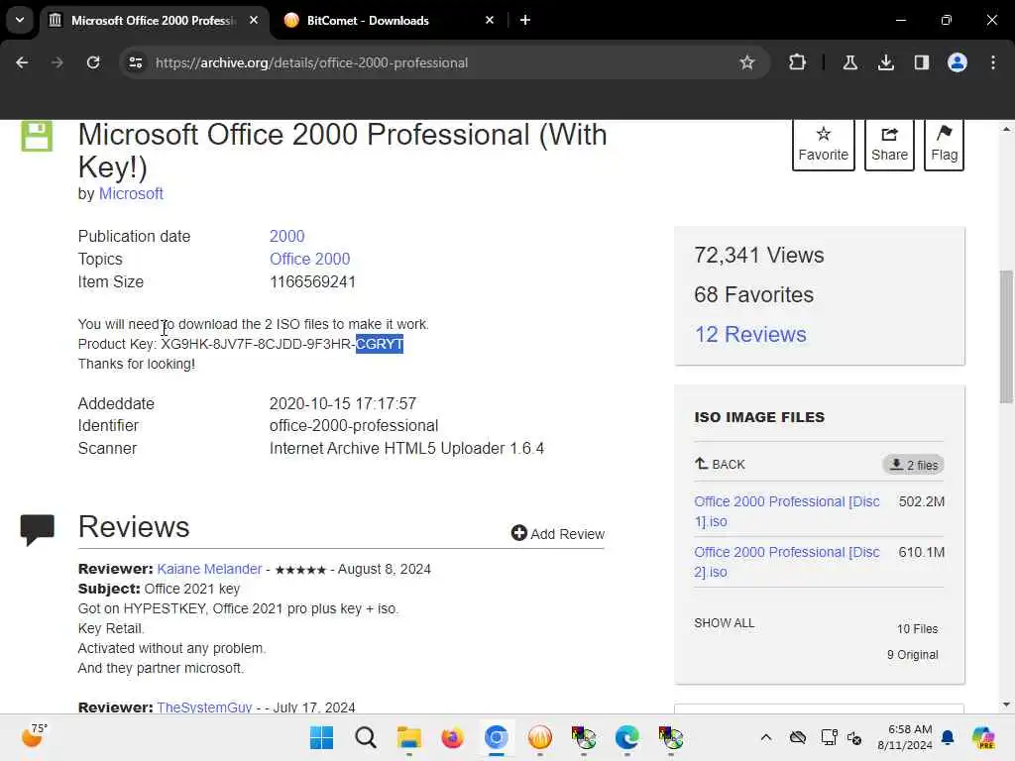This screenshot has width=1015, height=761.
Task: Open Microsoft Edge from taskbar
Action: pyautogui.click(x=626, y=737)
